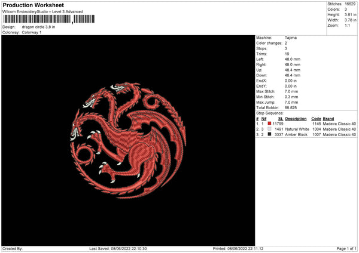
Task: Click the 'Amber Black' description
Action: tap(296, 135)
